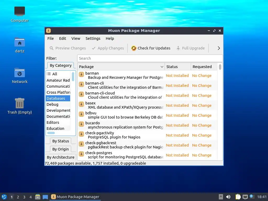Click the Requested column header
This screenshot has height=201, width=268.
pyautogui.click(x=204, y=67)
